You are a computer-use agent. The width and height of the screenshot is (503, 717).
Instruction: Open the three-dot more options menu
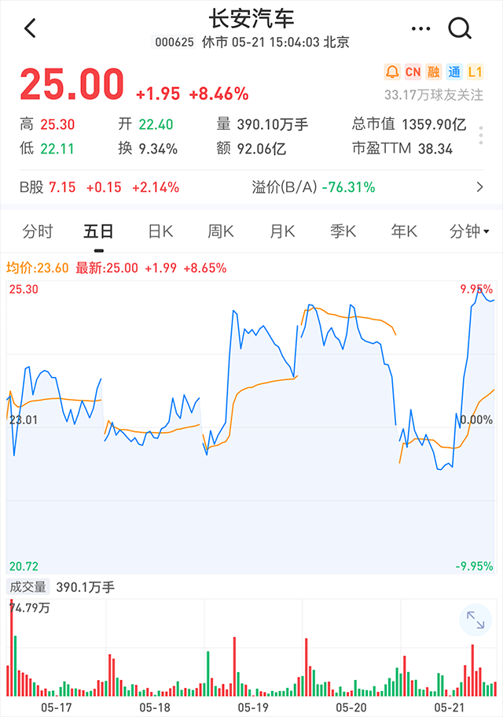coord(420,29)
